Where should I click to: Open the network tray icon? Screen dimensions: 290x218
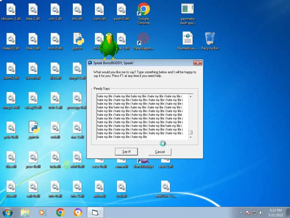[255, 213]
